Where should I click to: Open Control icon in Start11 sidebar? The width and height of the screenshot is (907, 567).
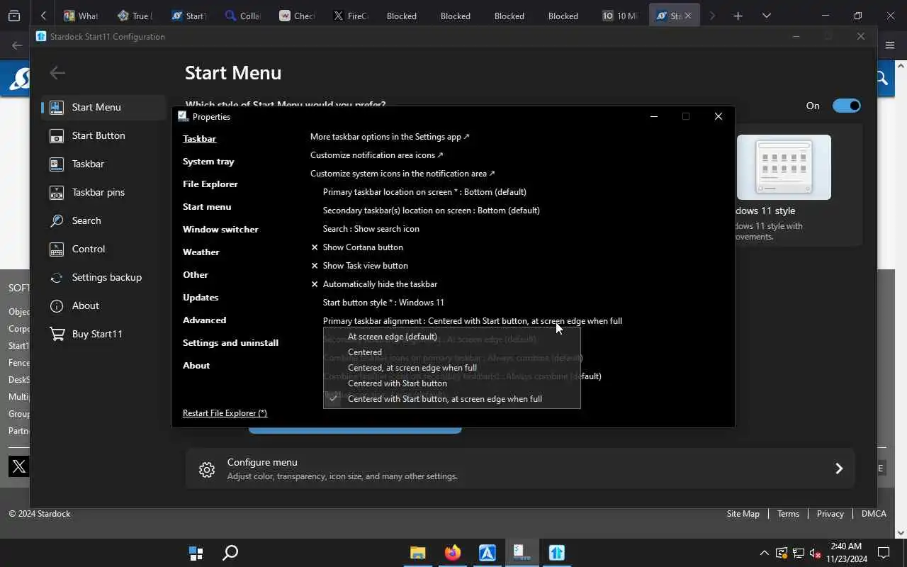57,249
